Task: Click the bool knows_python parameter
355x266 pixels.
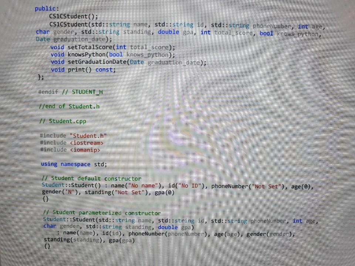Action: (283, 32)
